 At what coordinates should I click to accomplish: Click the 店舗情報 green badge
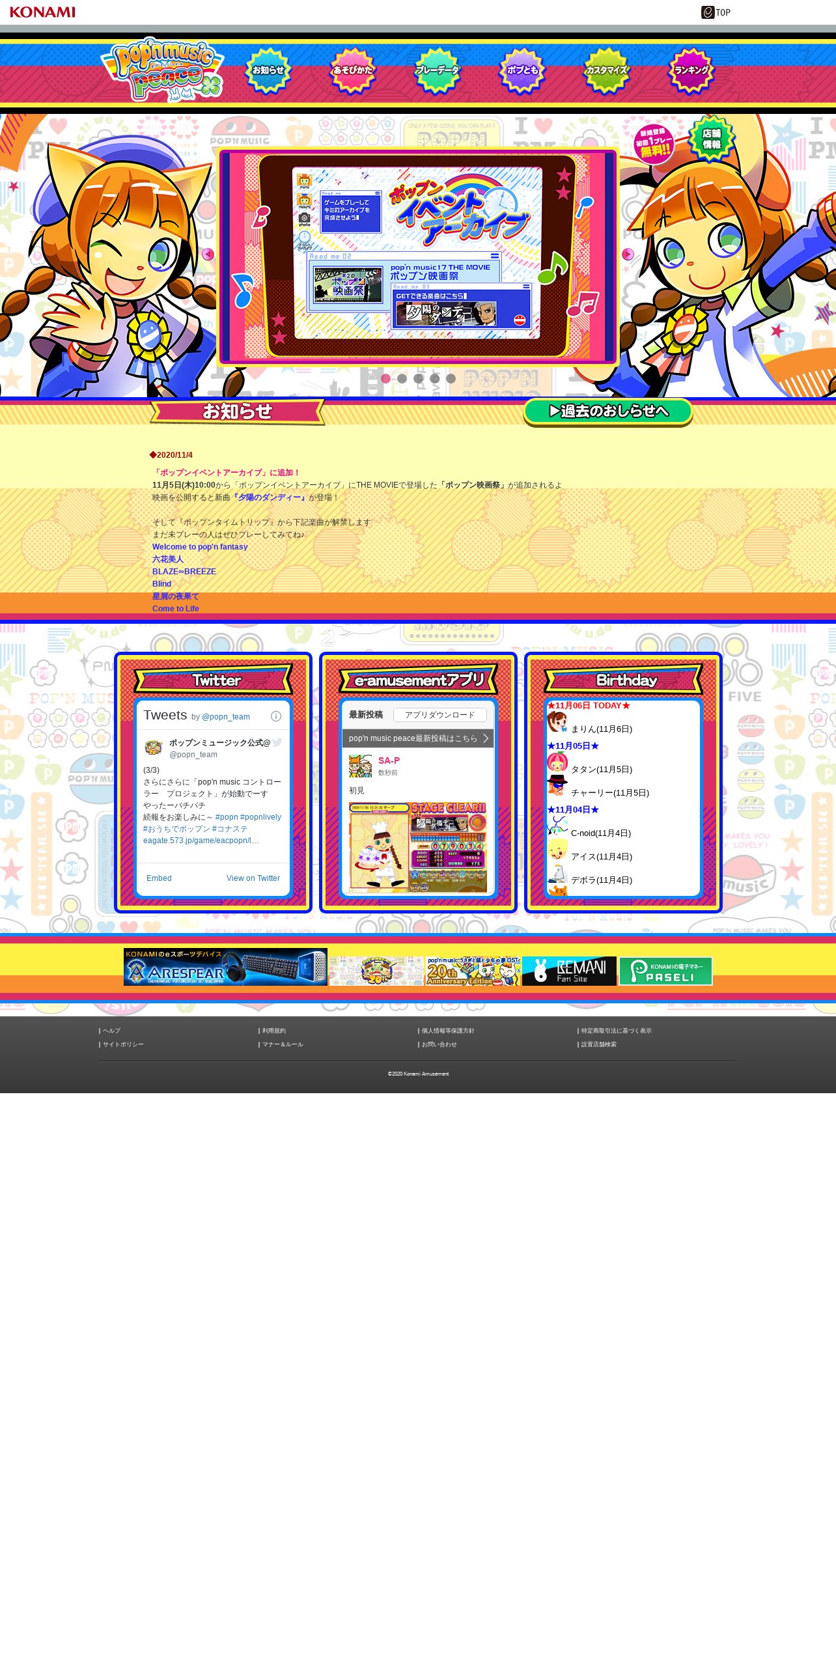[712, 139]
